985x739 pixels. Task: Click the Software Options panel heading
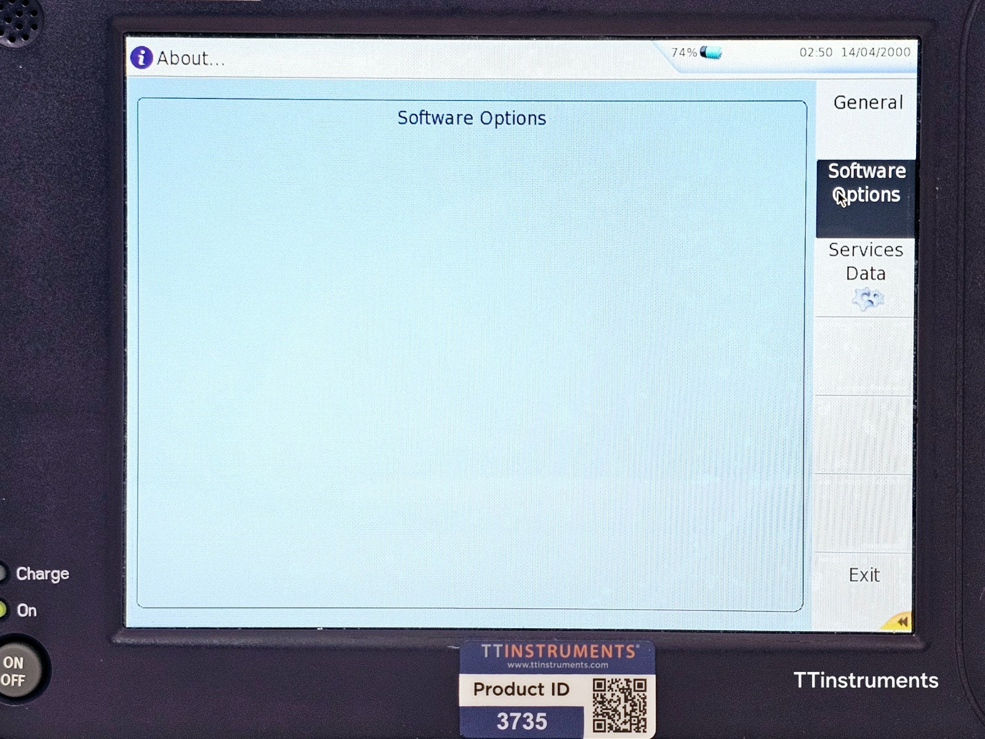coord(472,118)
